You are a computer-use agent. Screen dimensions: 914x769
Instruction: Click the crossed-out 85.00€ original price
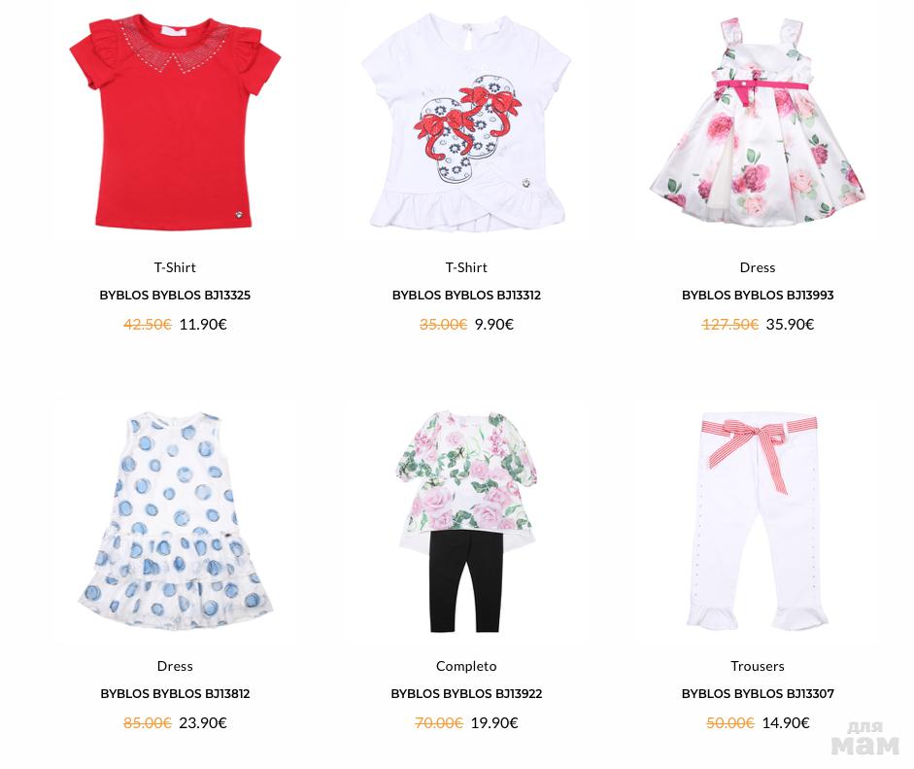(148, 723)
